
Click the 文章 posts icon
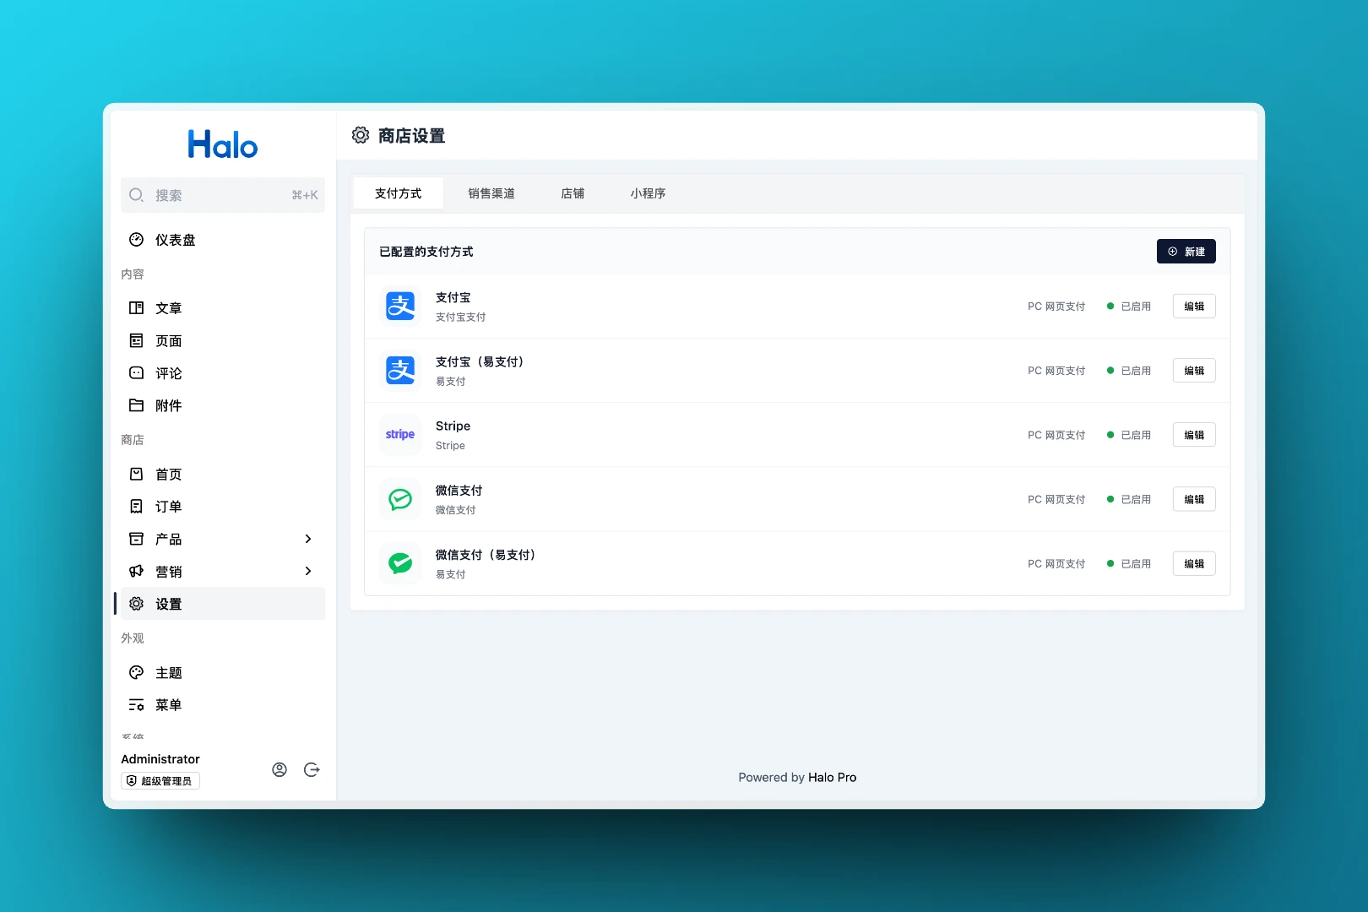click(x=136, y=308)
